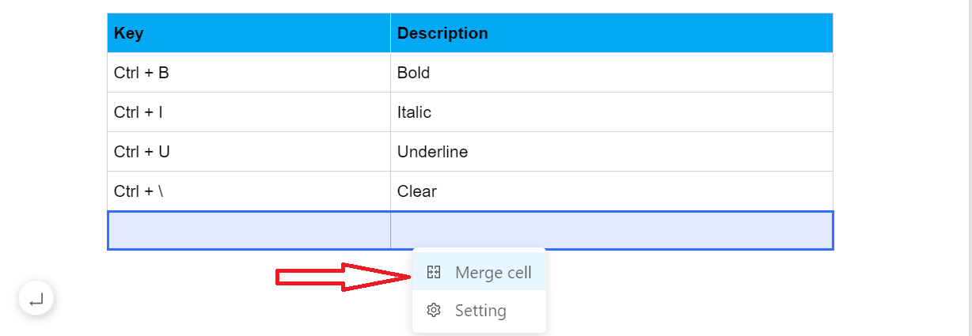
Task: Click the Underline description cell
Action: (x=612, y=152)
